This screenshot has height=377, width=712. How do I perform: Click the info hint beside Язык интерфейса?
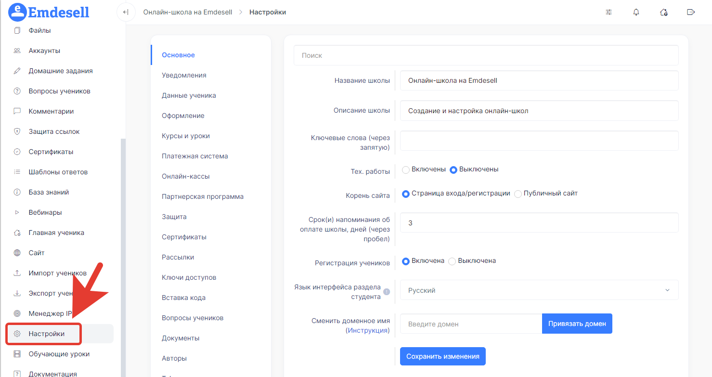(x=387, y=291)
